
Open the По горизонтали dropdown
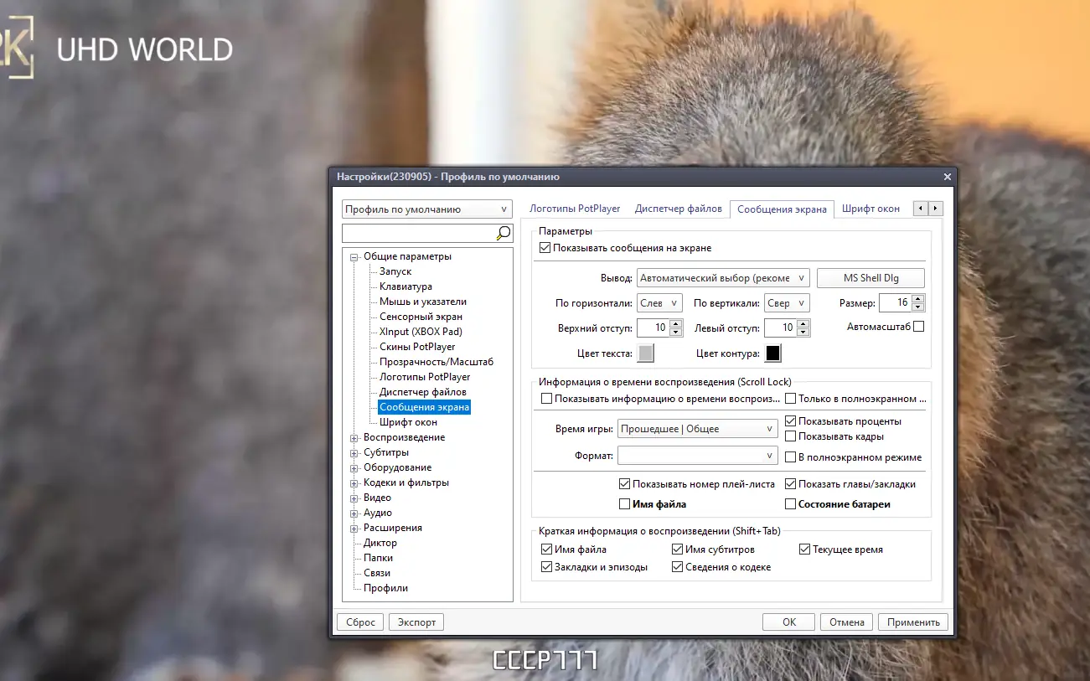click(x=659, y=303)
